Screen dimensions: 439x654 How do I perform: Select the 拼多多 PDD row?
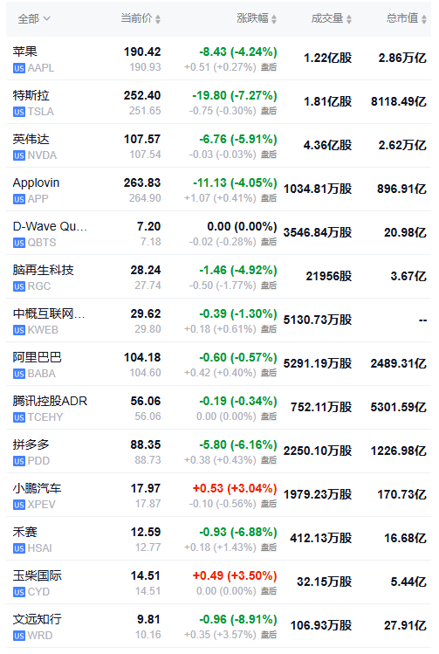click(218, 451)
